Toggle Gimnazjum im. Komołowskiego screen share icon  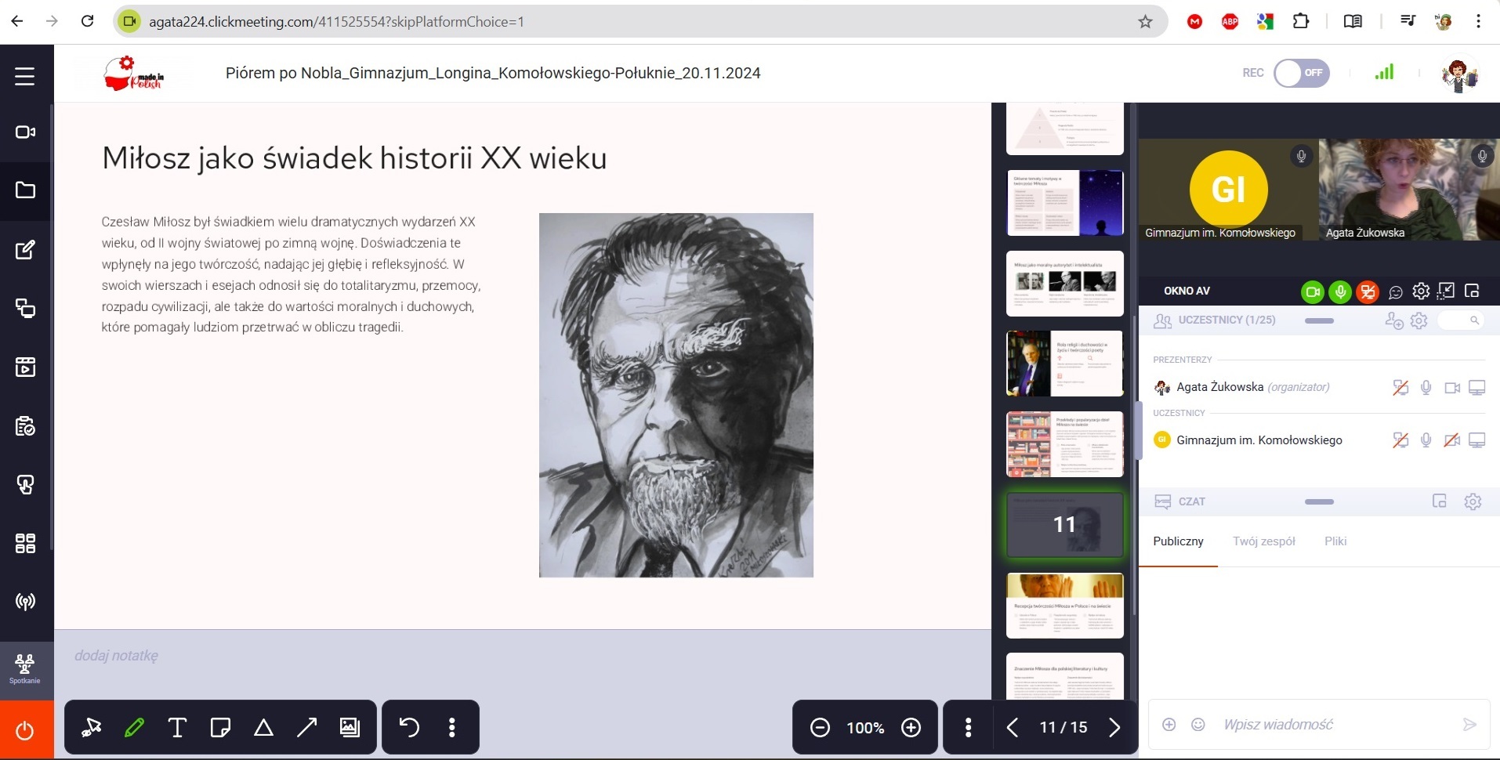(1477, 440)
